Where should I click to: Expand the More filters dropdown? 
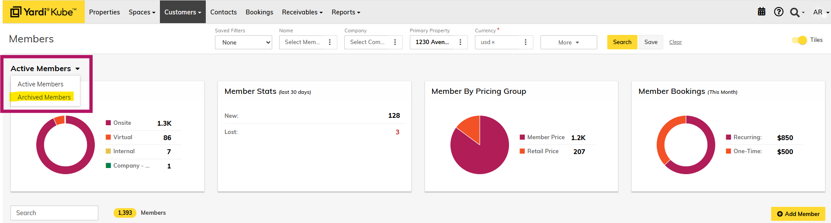click(x=568, y=42)
